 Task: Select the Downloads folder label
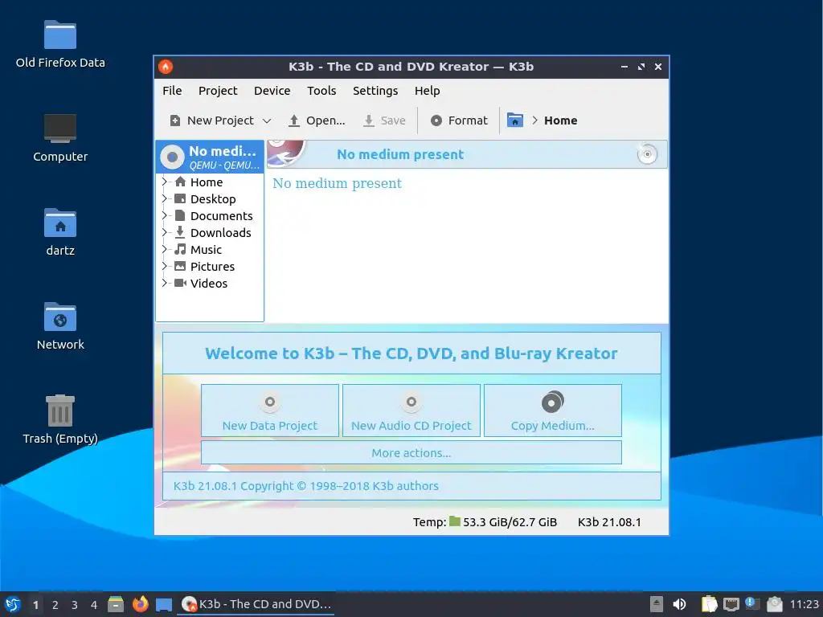[x=220, y=233]
